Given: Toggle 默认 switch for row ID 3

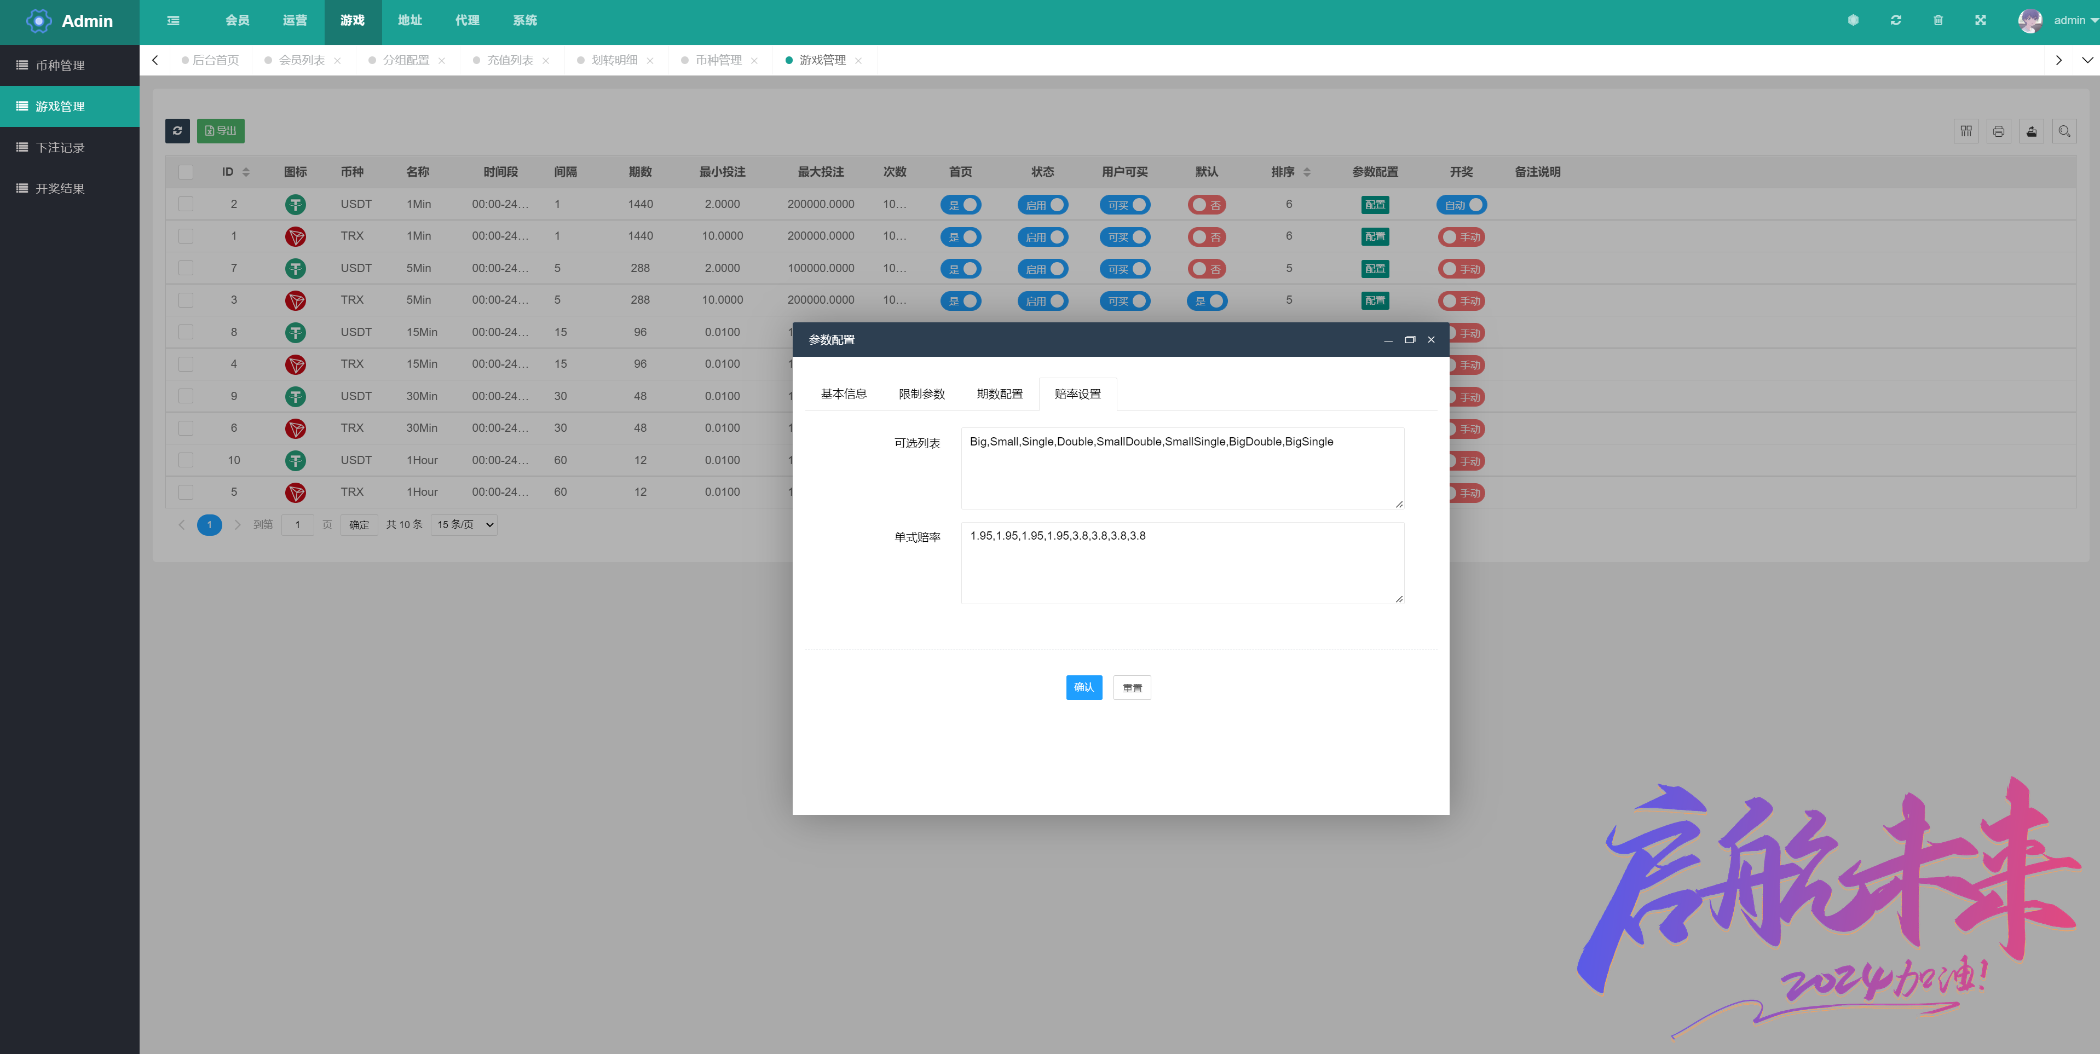Looking at the screenshot, I should tap(1207, 301).
